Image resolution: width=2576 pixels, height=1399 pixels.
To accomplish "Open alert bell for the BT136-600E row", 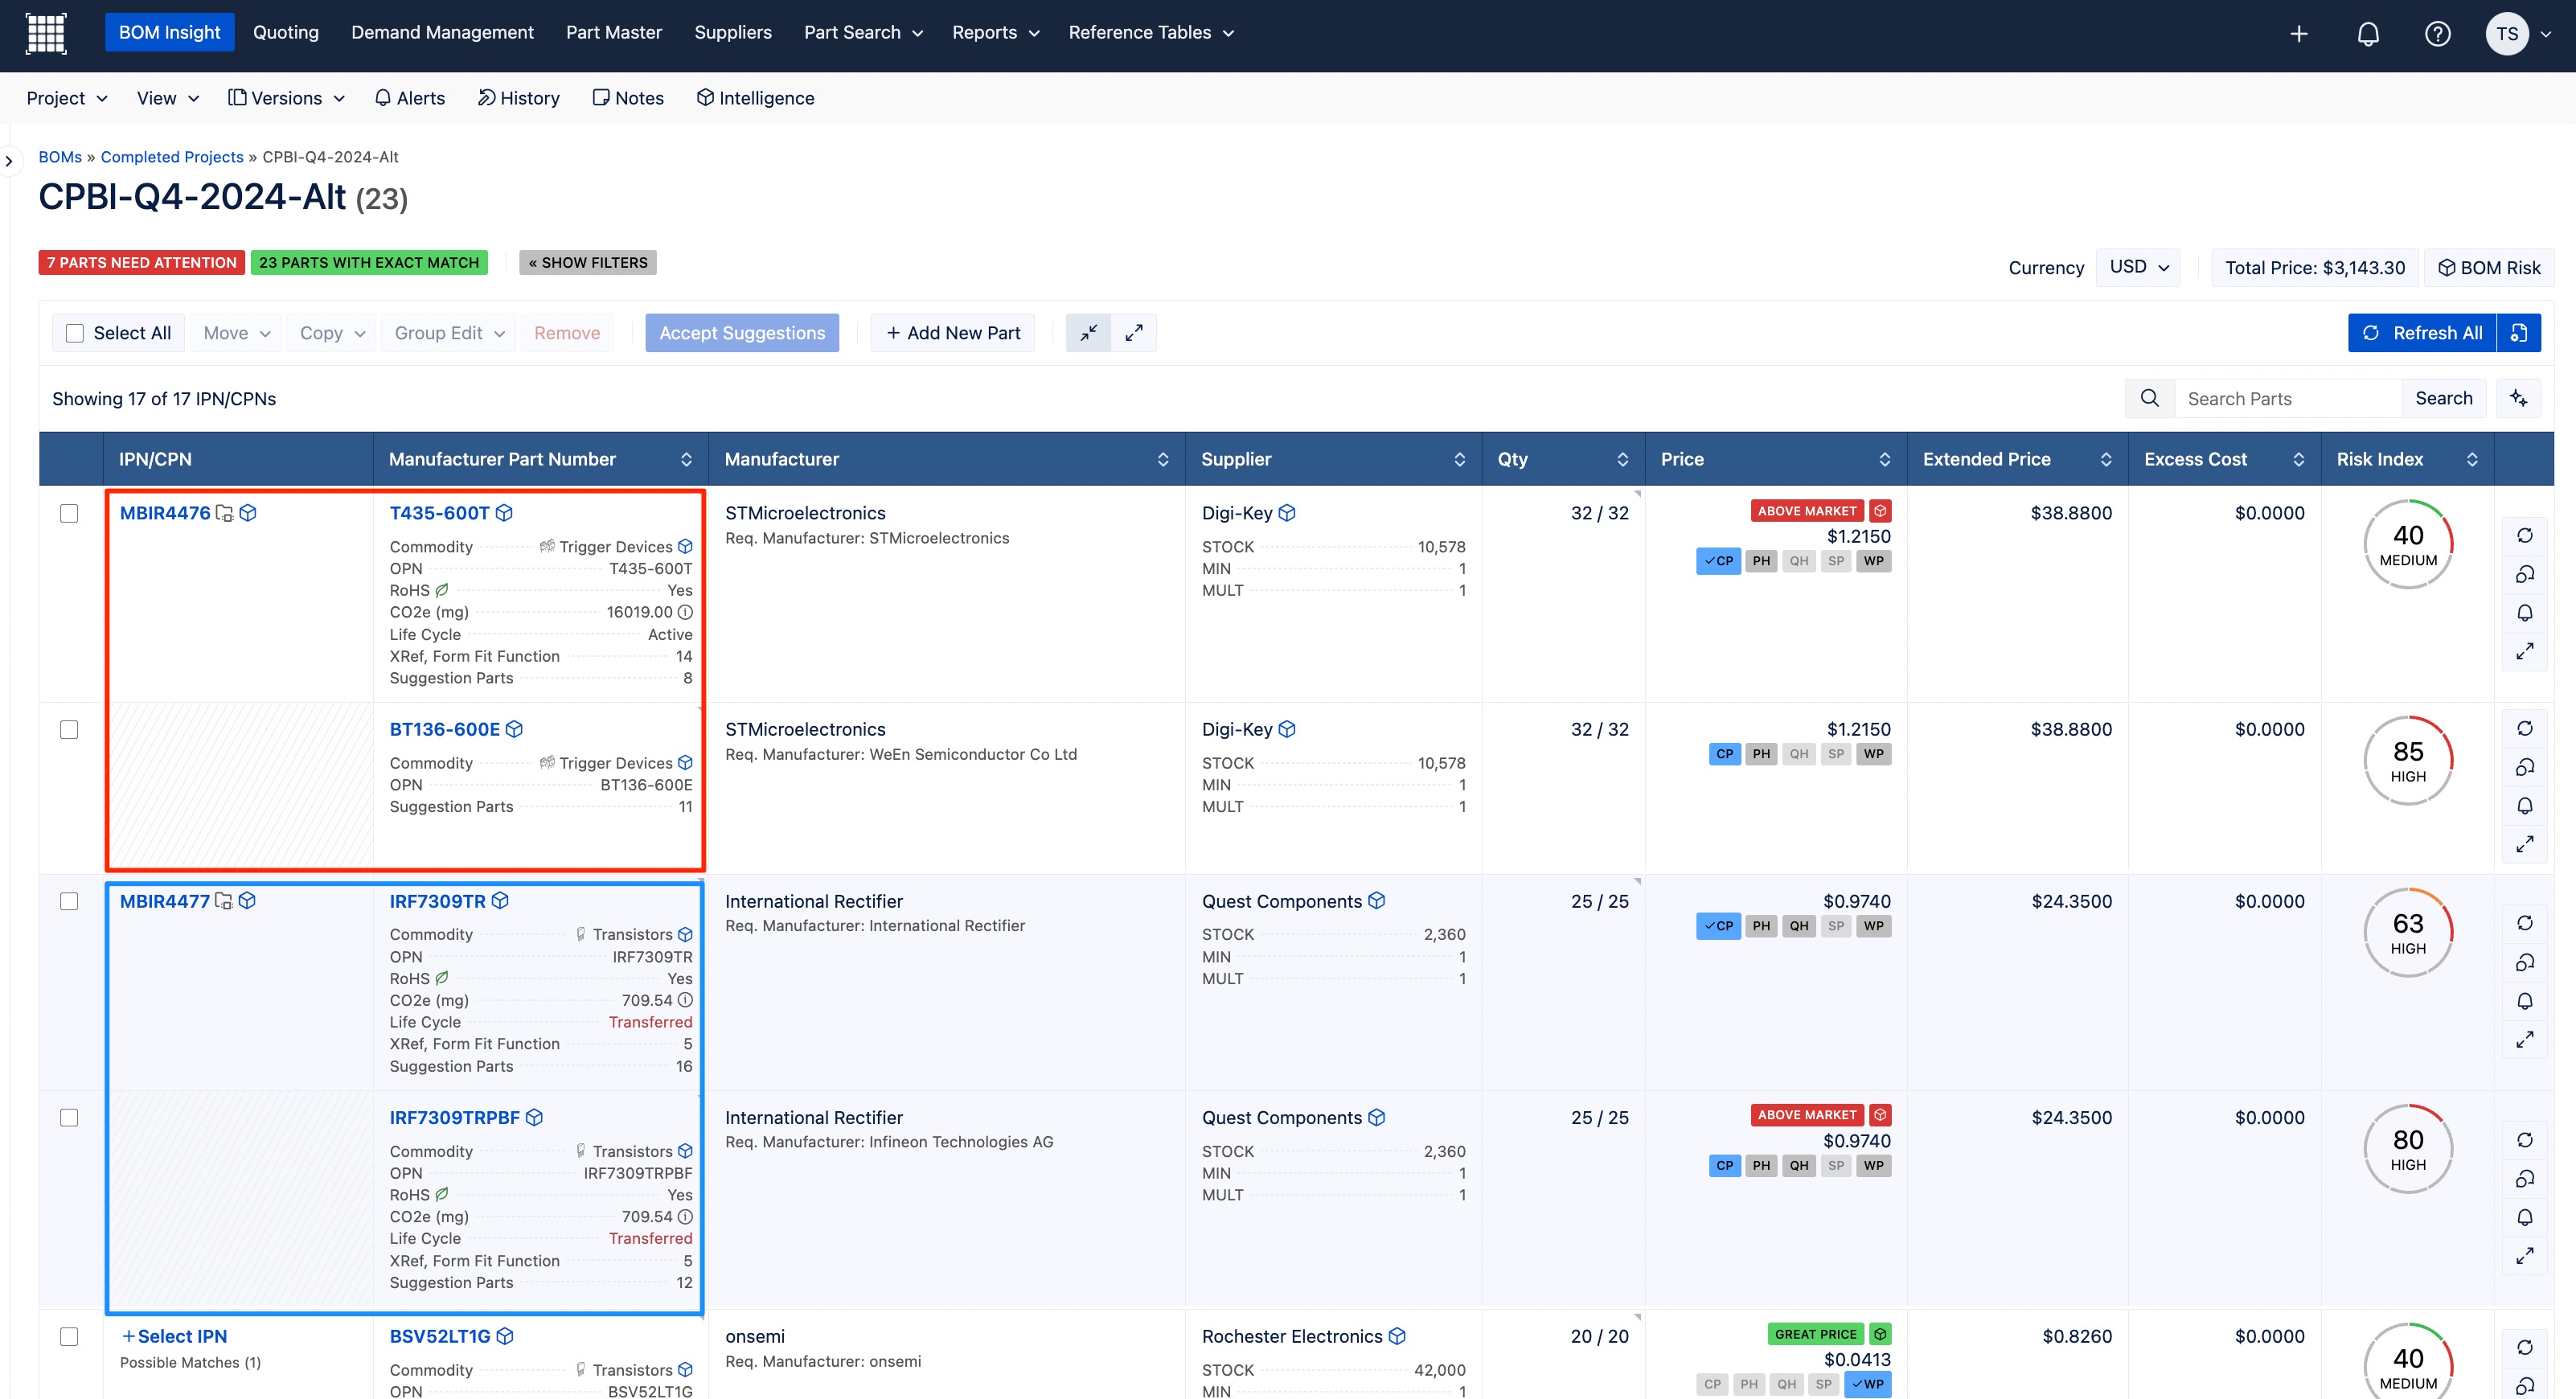I will [2525, 806].
